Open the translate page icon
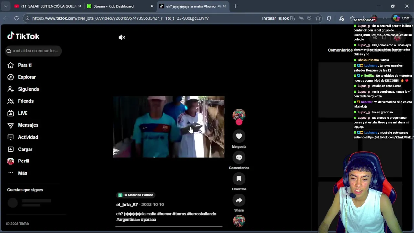Viewport: 414px width, 233px height. tap(301, 18)
